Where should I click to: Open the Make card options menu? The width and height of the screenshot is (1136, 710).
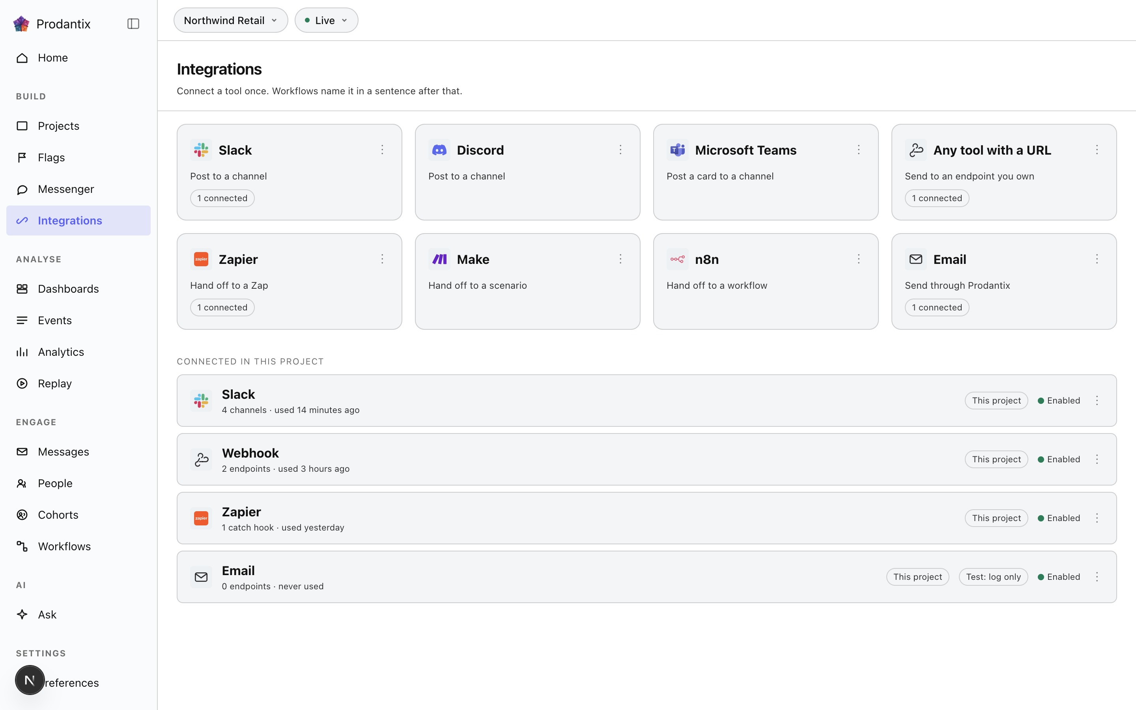(620, 259)
